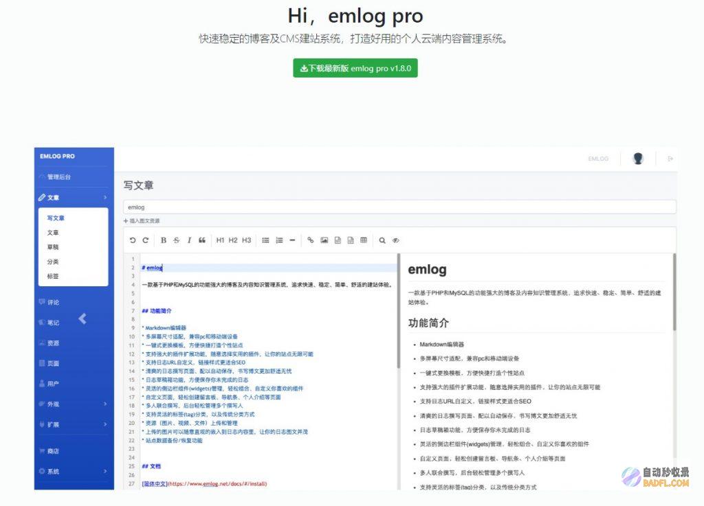704x506 pixels.
Task: Open 分类 categories submenu item
Action: [x=52, y=262]
